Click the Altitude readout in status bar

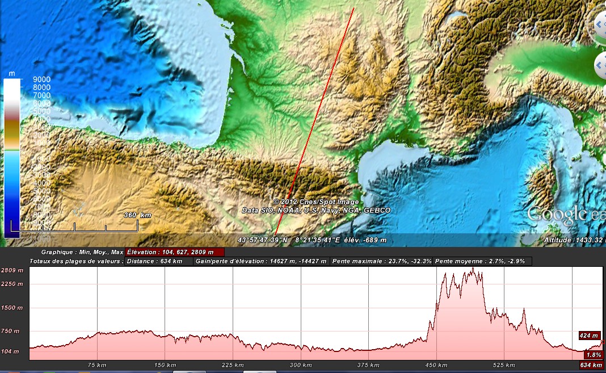pos(573,240)
